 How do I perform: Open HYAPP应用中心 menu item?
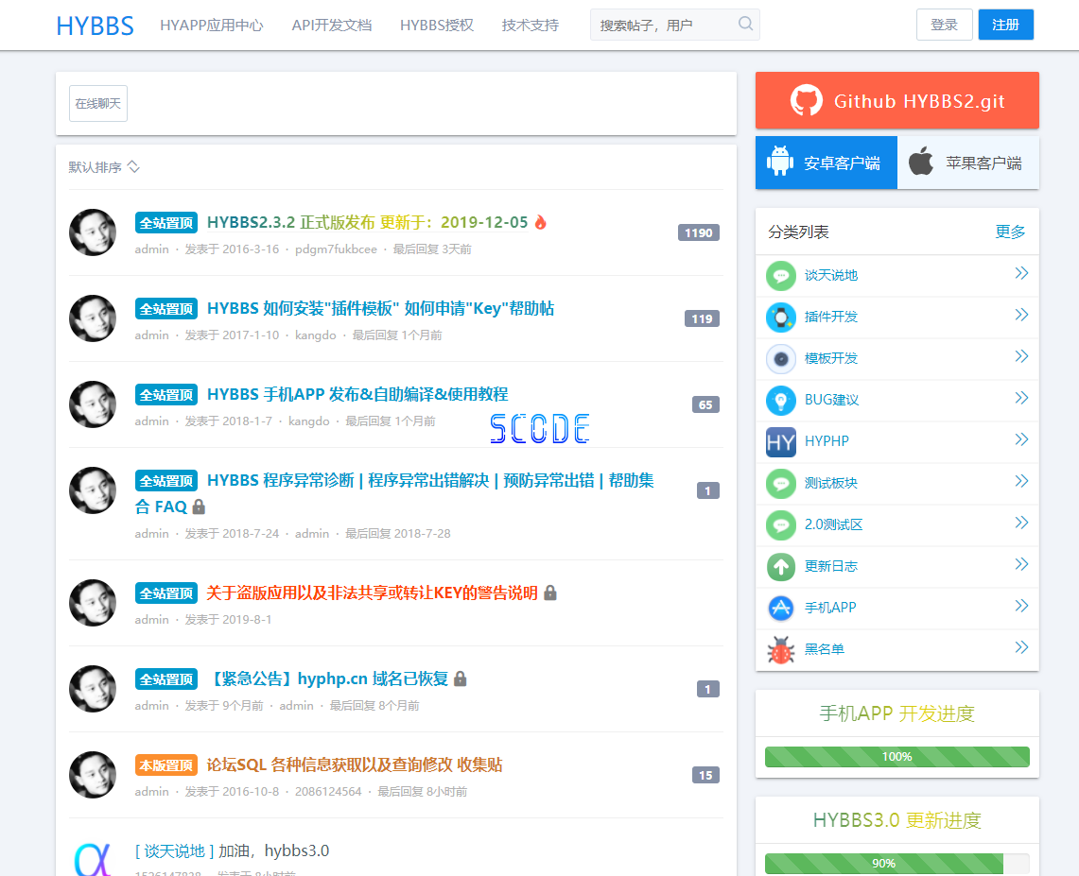[212, 26]
